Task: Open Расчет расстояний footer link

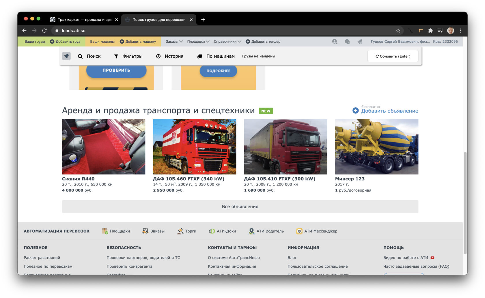Action: point(42,258)
